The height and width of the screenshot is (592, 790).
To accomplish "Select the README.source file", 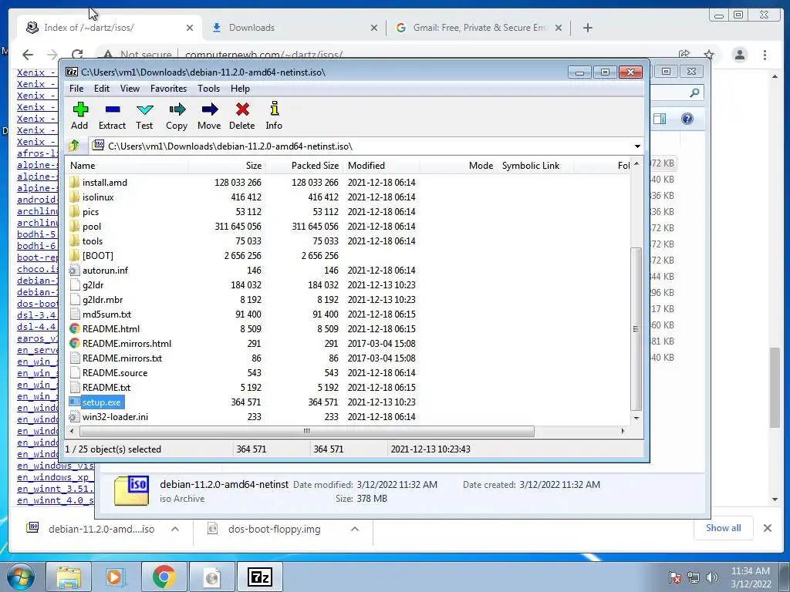I will pos(116,372).
